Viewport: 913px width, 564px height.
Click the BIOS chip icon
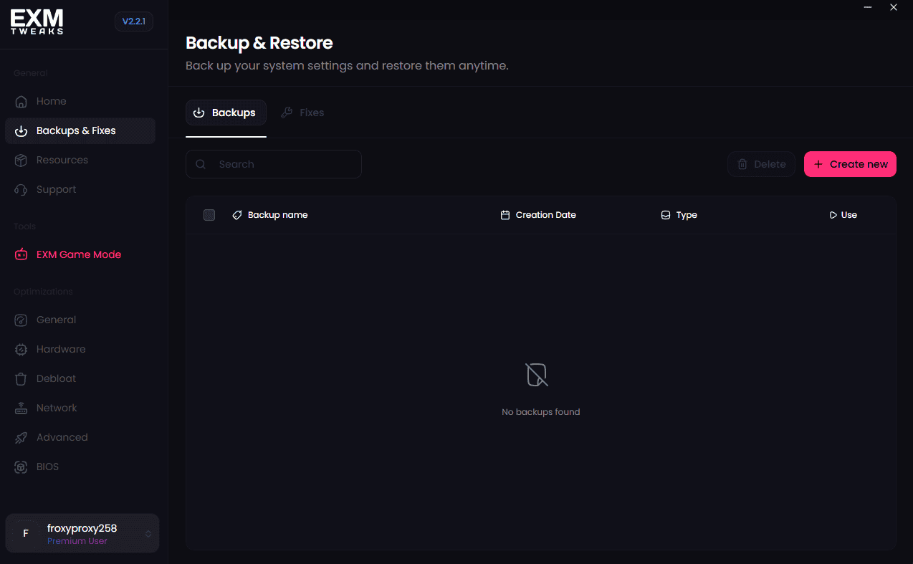click(x=21, y=467)
